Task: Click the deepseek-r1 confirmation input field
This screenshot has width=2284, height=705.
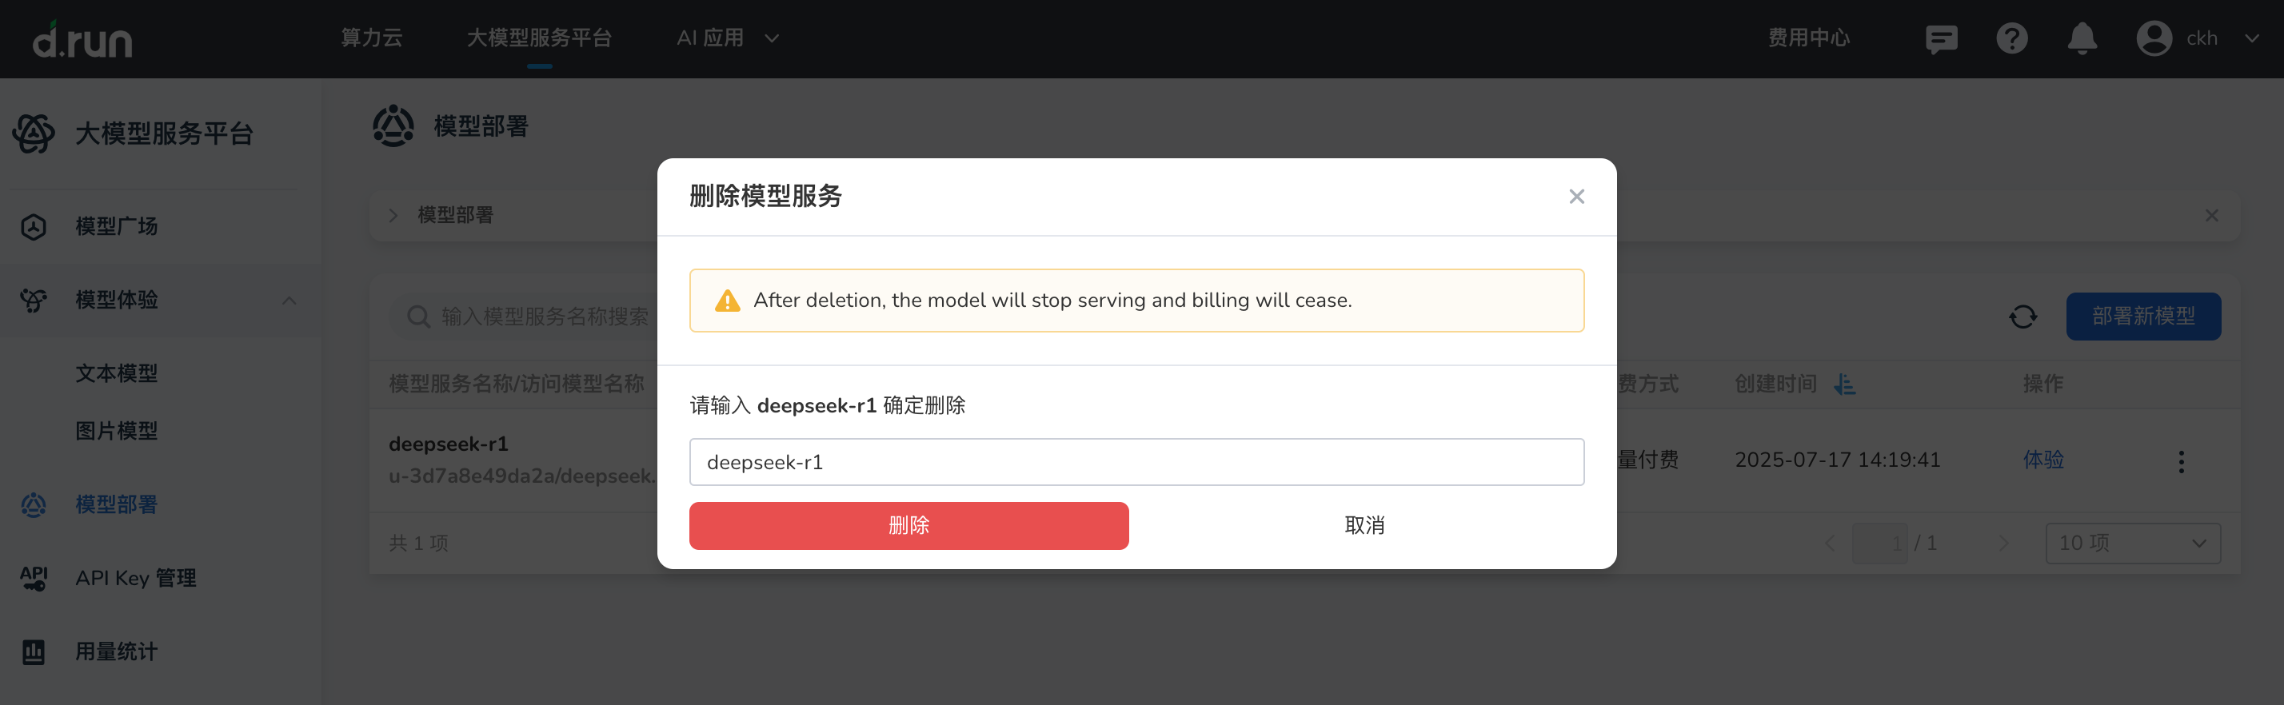Action: click(x=1136, y=461)
